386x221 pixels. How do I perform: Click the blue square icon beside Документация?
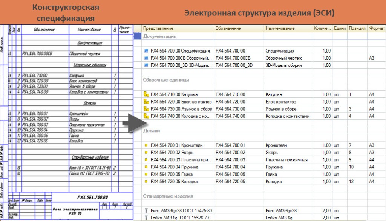click(x=137, y=36)
